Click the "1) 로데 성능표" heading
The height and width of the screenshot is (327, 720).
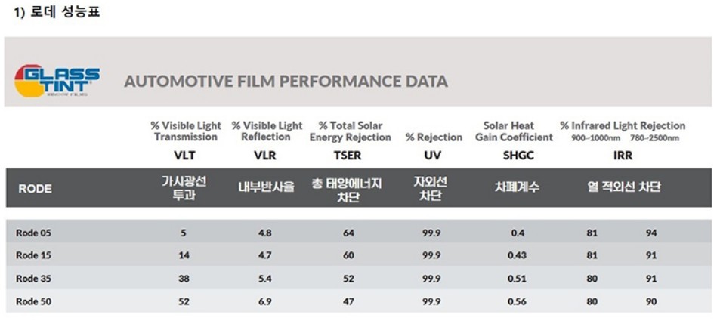[57, 12]
